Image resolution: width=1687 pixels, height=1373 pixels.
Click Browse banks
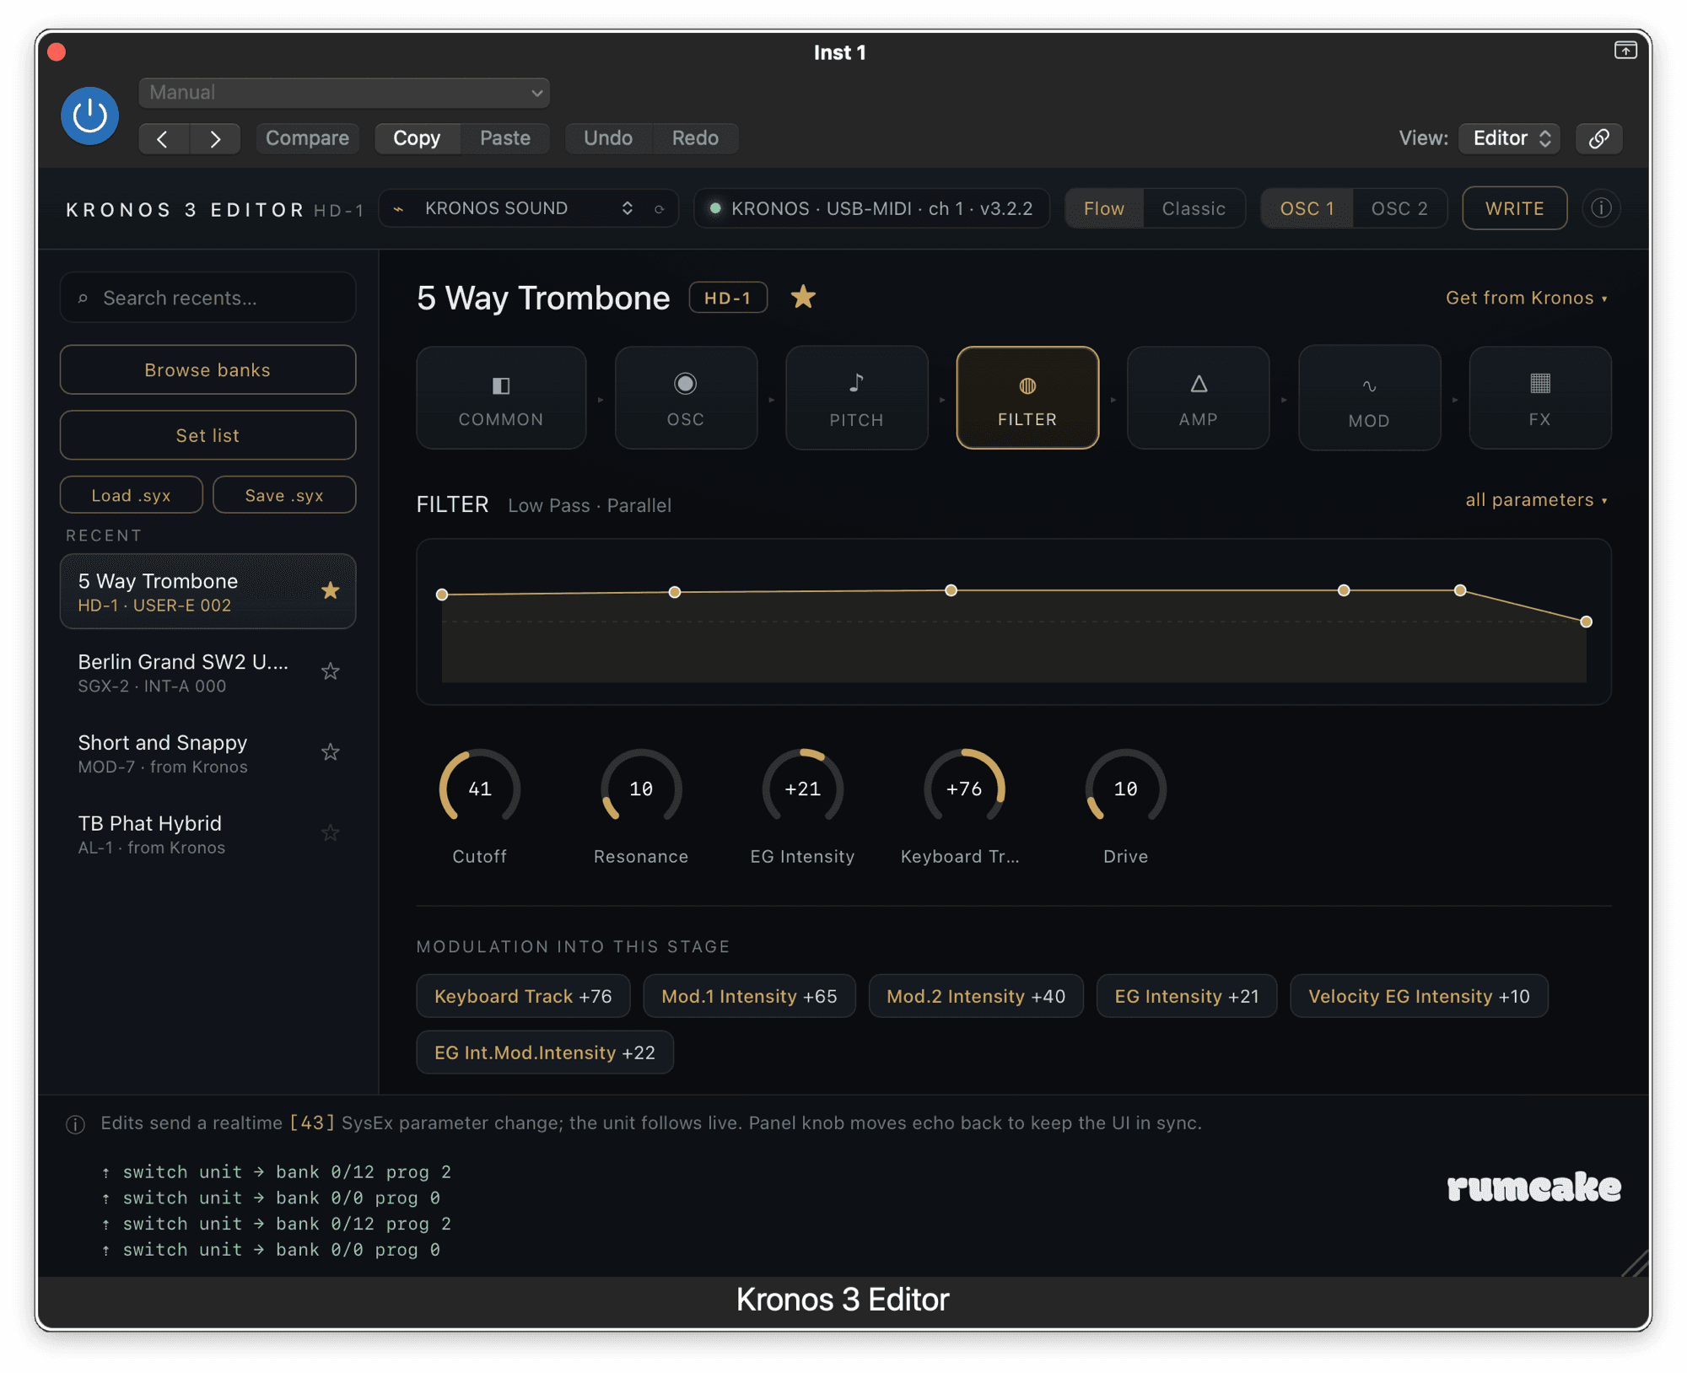(208, 369)
